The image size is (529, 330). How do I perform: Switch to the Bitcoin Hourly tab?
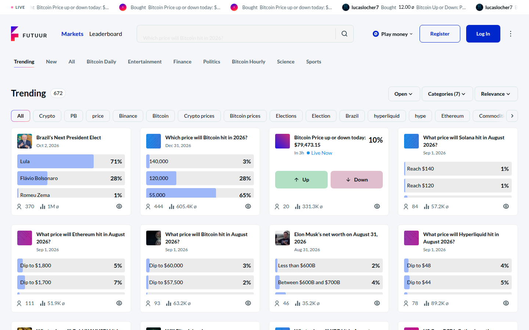pyautogui.click(x=248, y=62)
